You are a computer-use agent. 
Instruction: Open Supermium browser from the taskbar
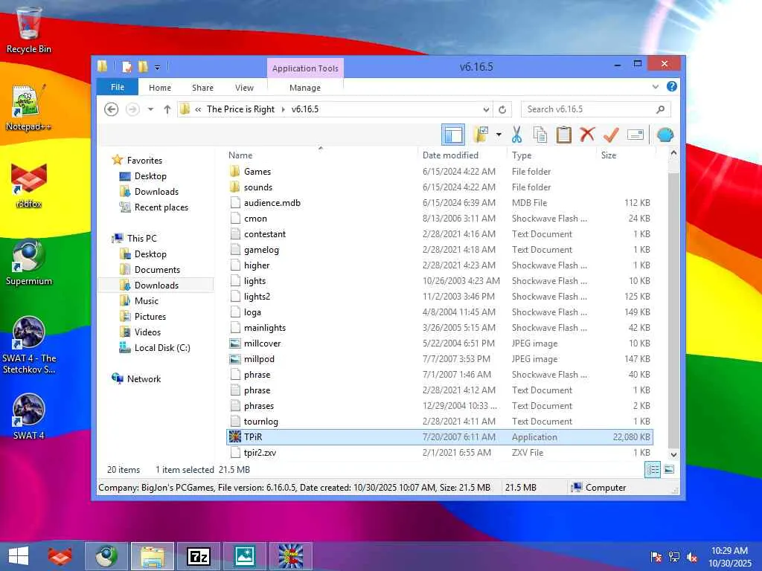pyautogui.click(x=106, y=556)
